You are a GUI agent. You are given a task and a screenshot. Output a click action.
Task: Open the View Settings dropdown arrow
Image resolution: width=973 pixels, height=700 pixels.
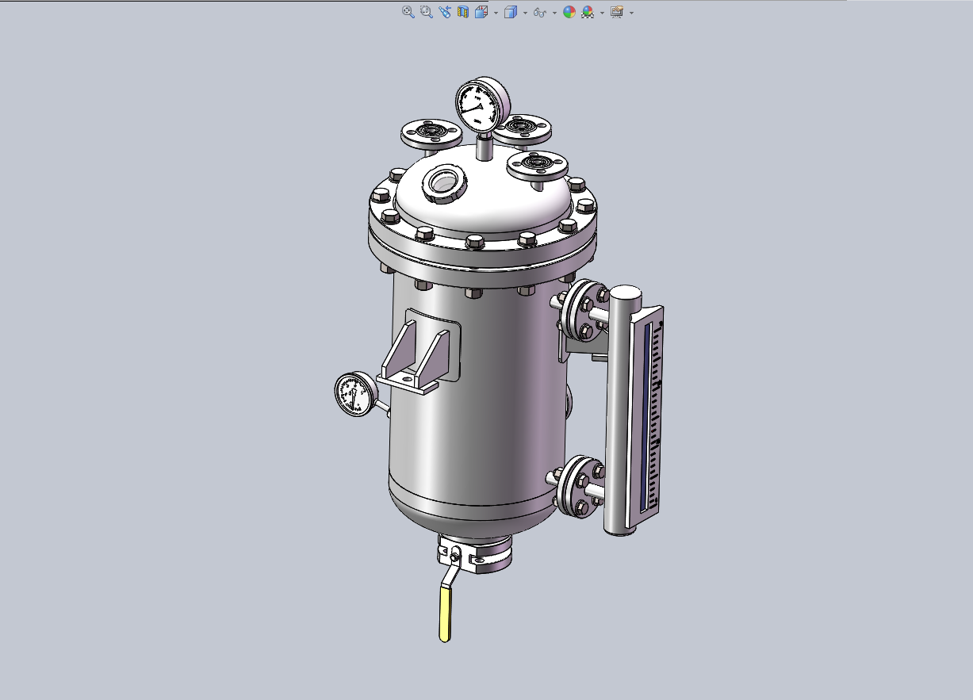click(x=631, y=13)
